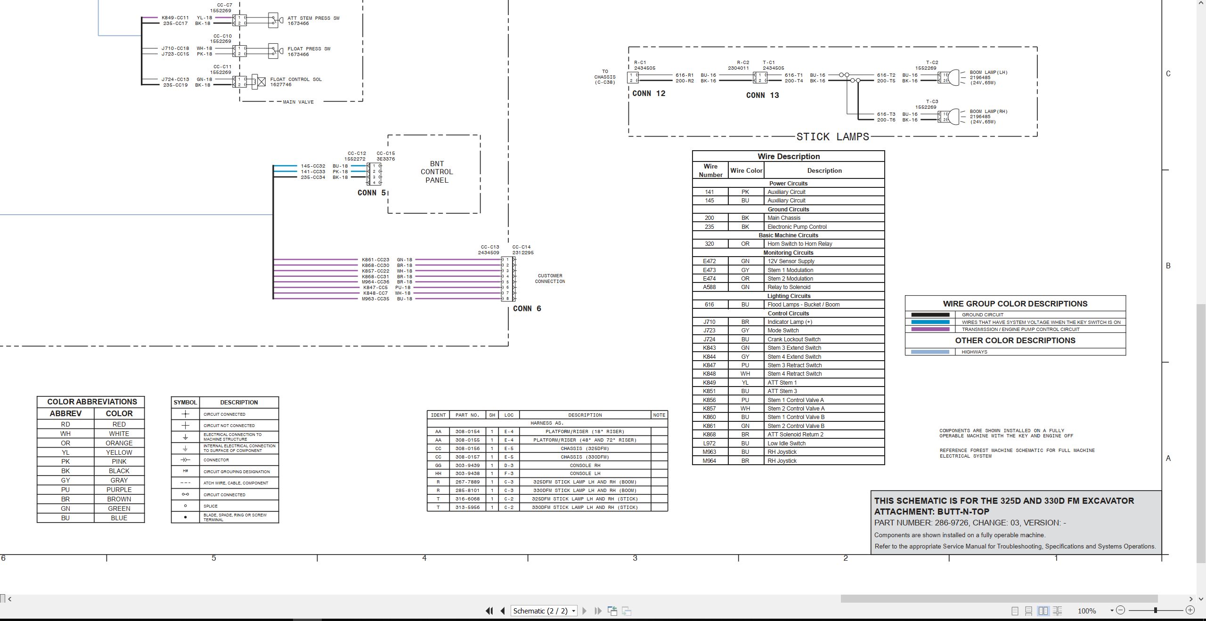Click FLOAT PRESS SW label
Viewport: 1206px width, 621px height.
coord(309,48)
